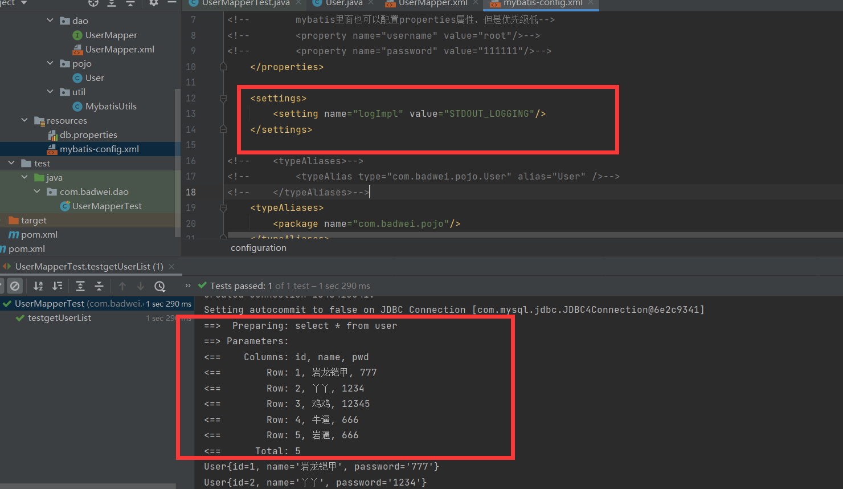Open db.properties file

[x=88, y=135]
